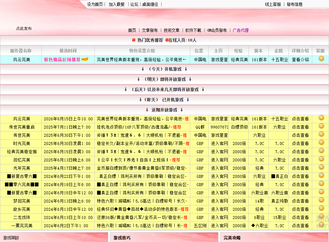This screenshot has height=242, width=329.
Task: Click the 游戏技巧 section header
Action: tap(122, 238)
